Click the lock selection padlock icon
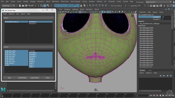Screen dimensions: 175x98 click(x=81, y=5)
